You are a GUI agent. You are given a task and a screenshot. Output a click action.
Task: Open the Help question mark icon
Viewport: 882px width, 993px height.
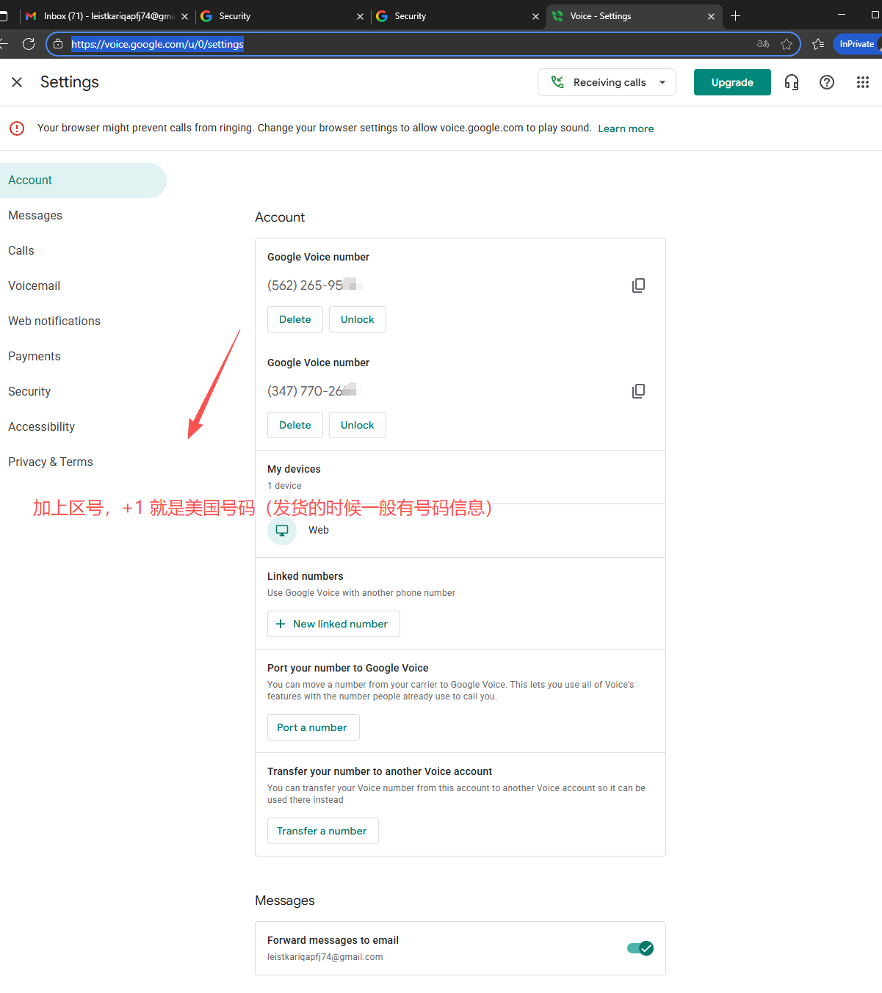(x=826, y=82)
